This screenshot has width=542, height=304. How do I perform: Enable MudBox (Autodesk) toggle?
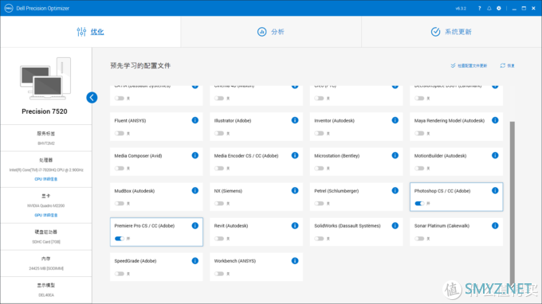tap(120, 204)
